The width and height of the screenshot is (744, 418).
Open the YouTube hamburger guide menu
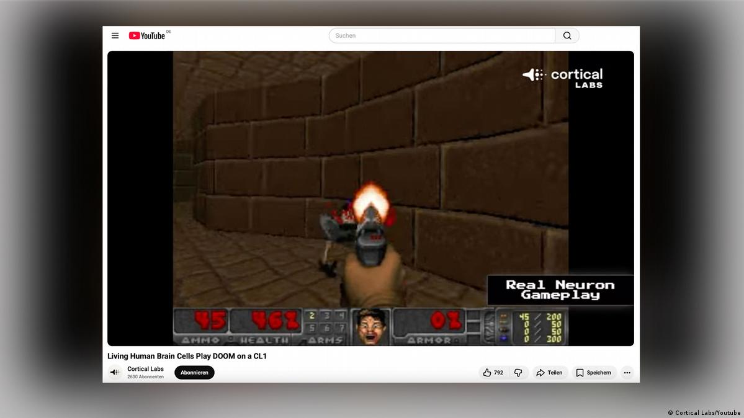[115, 35]
